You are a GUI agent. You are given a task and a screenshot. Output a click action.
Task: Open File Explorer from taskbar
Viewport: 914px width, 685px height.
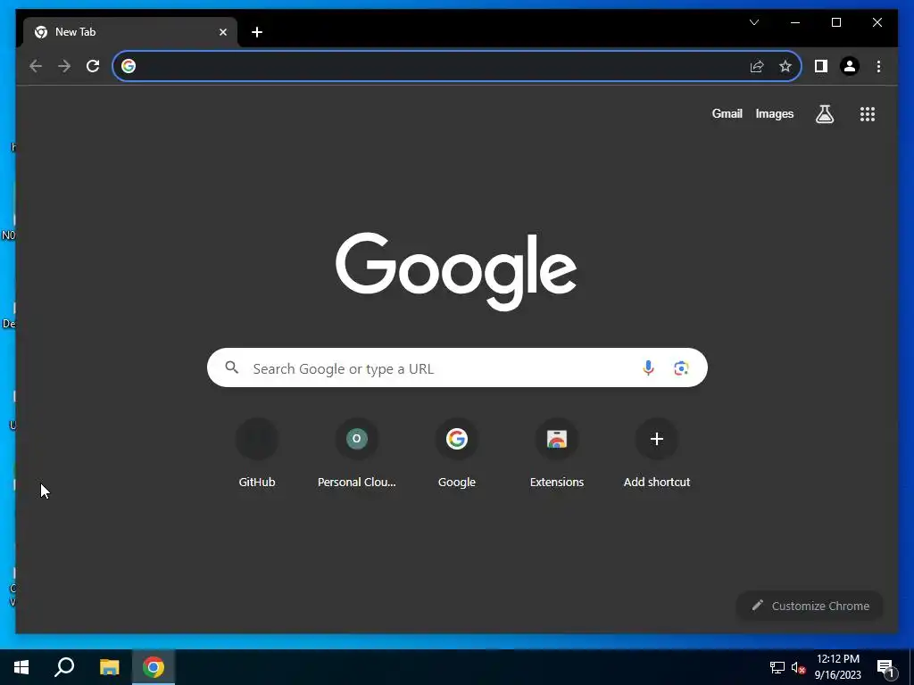click(x=109, y=667)
